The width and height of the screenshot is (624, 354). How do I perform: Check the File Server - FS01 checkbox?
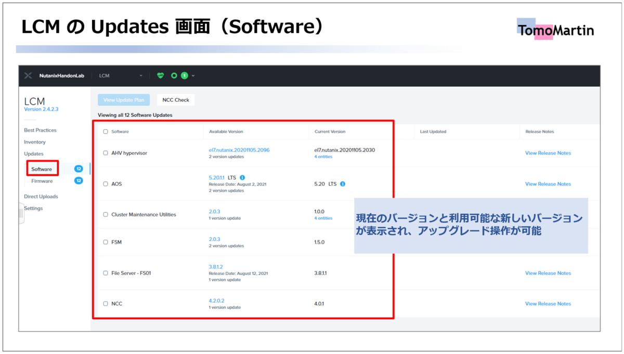pos(106,273)
